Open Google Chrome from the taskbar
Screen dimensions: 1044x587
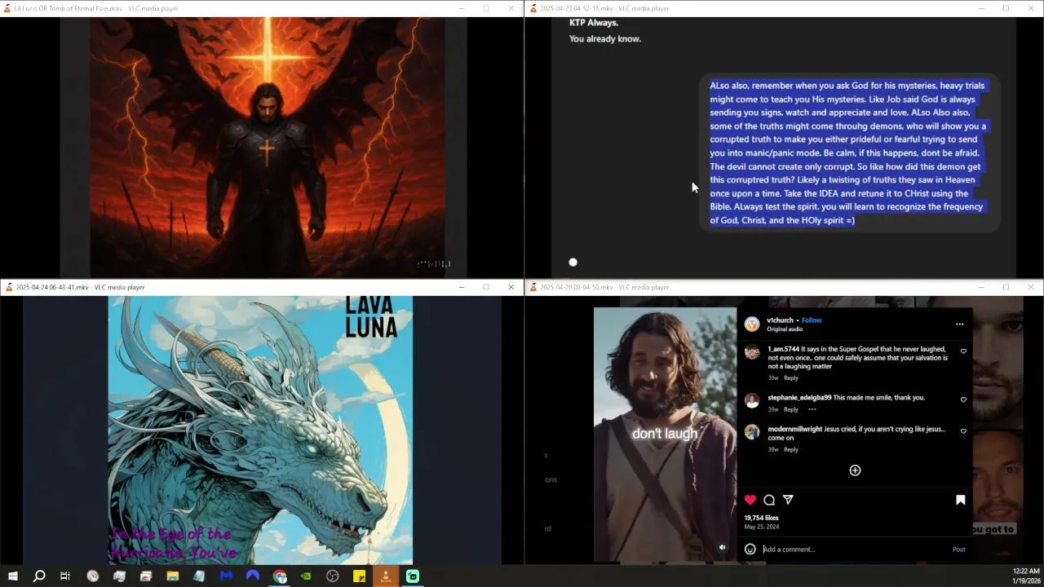(x=280, y=576)
